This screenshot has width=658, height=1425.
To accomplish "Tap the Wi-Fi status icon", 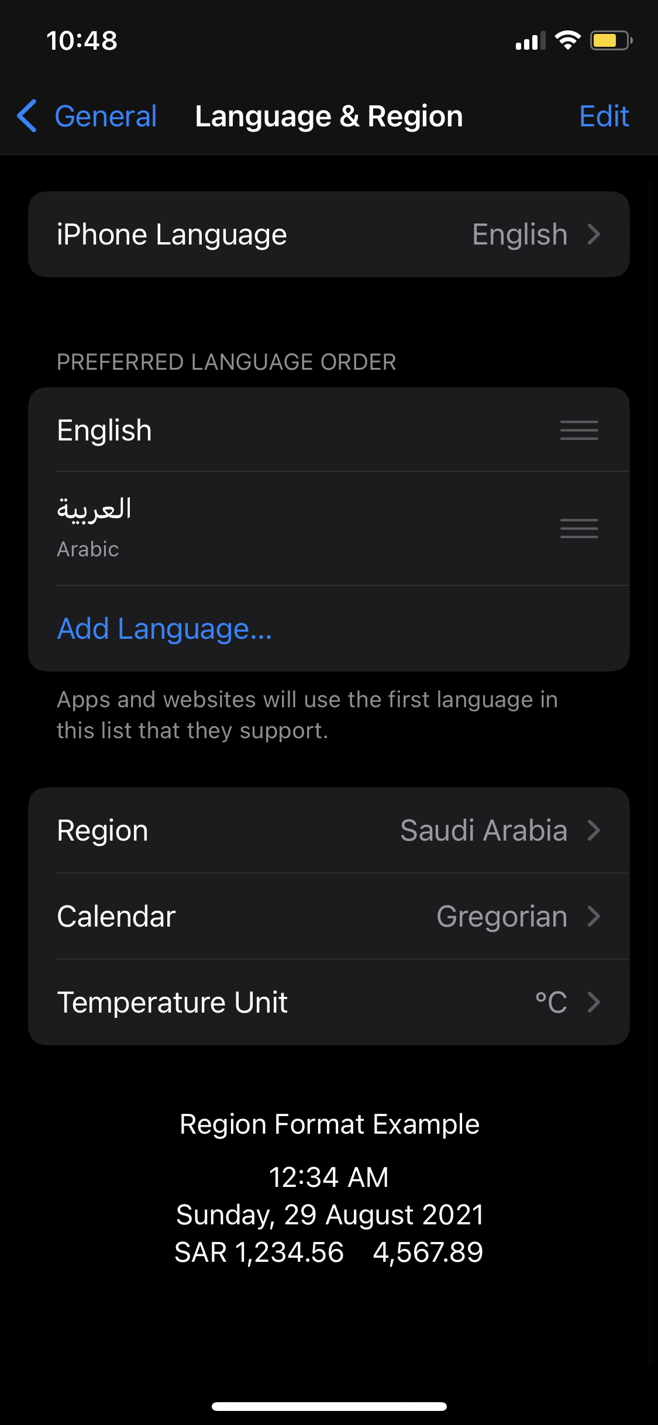I will (x=567, y=40).
